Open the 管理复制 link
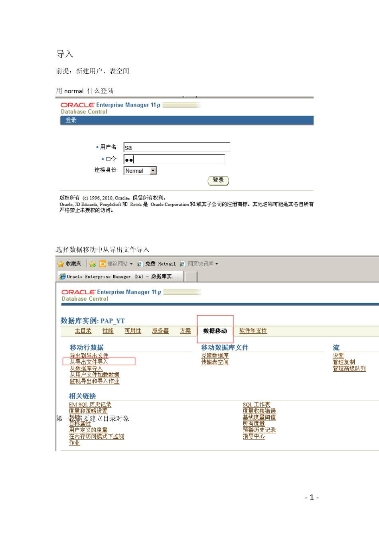379x536 pixels. coord(344,362)
